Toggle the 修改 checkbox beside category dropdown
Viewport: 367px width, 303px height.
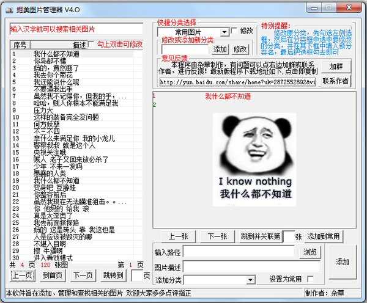234,31
